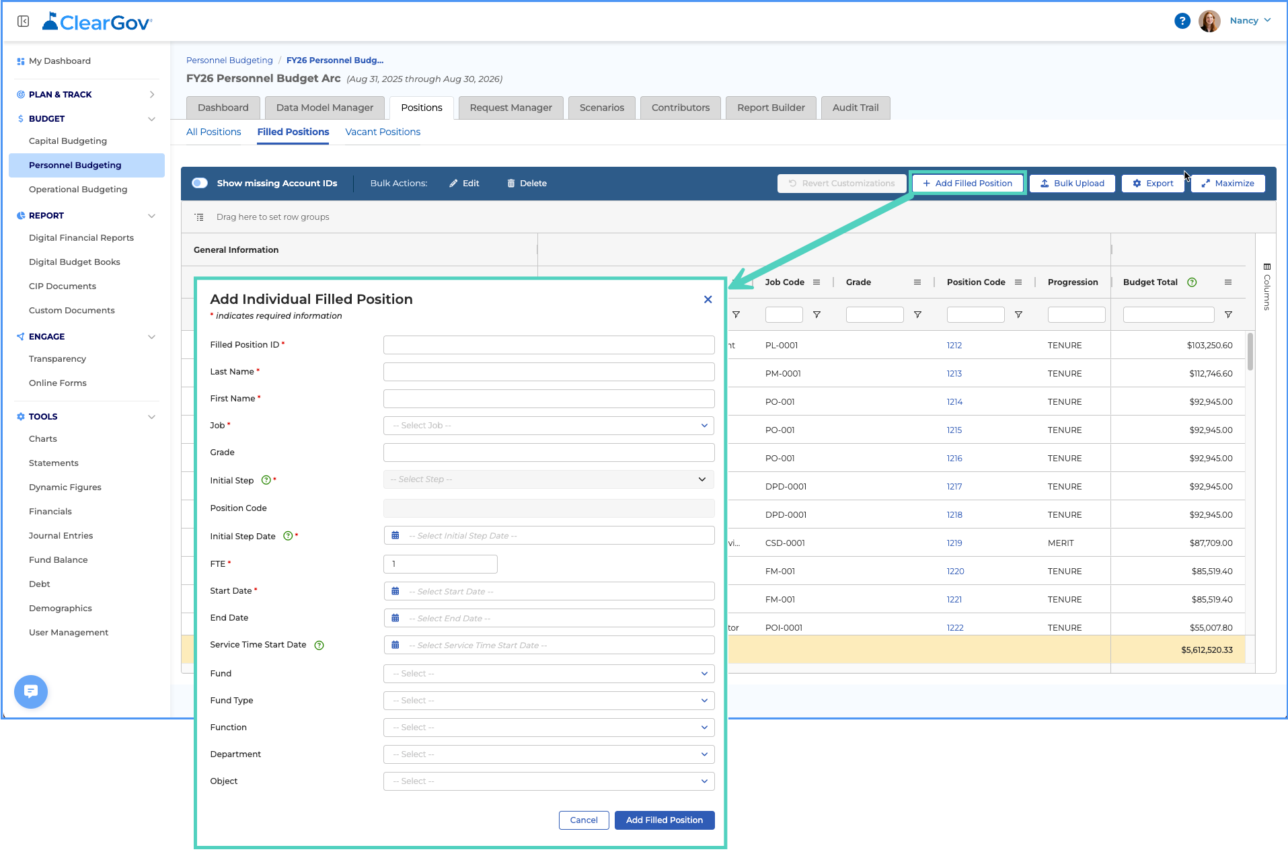Image resolution: width=1288 pixels, height=860 pixels.
Task: Open the help question mark icon
Action: tap(1182, 21)
